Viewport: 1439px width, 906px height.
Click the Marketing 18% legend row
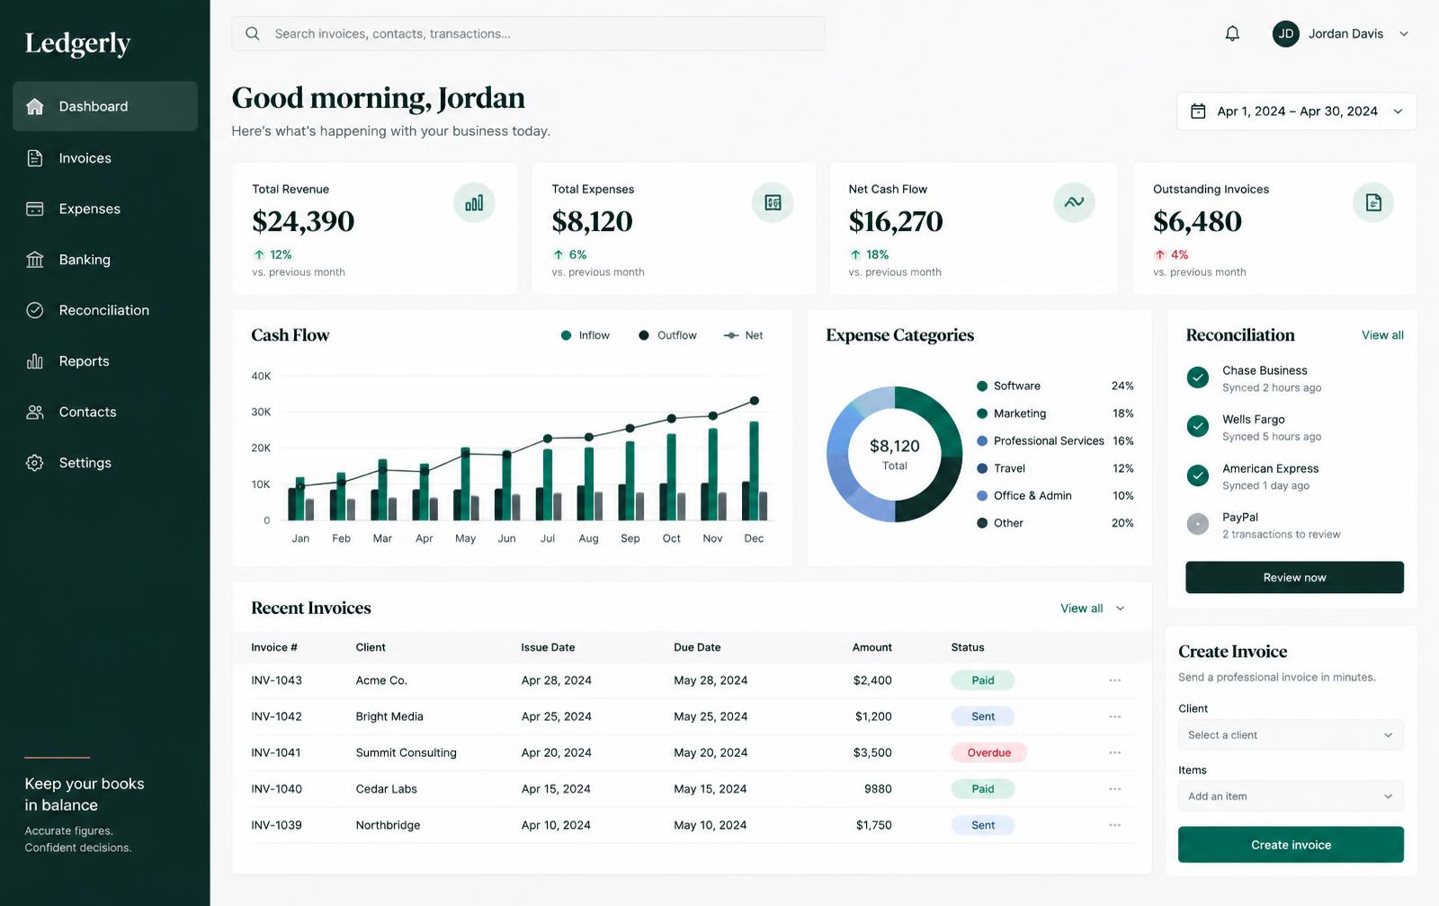tap(1055, 413)
